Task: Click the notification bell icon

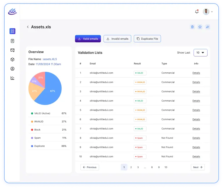Action: click(x=197, y=12)
